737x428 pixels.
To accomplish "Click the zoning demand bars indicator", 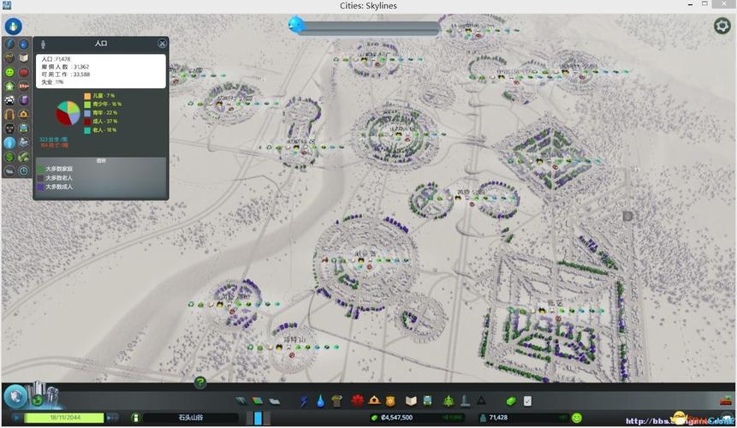I will 259,418.
